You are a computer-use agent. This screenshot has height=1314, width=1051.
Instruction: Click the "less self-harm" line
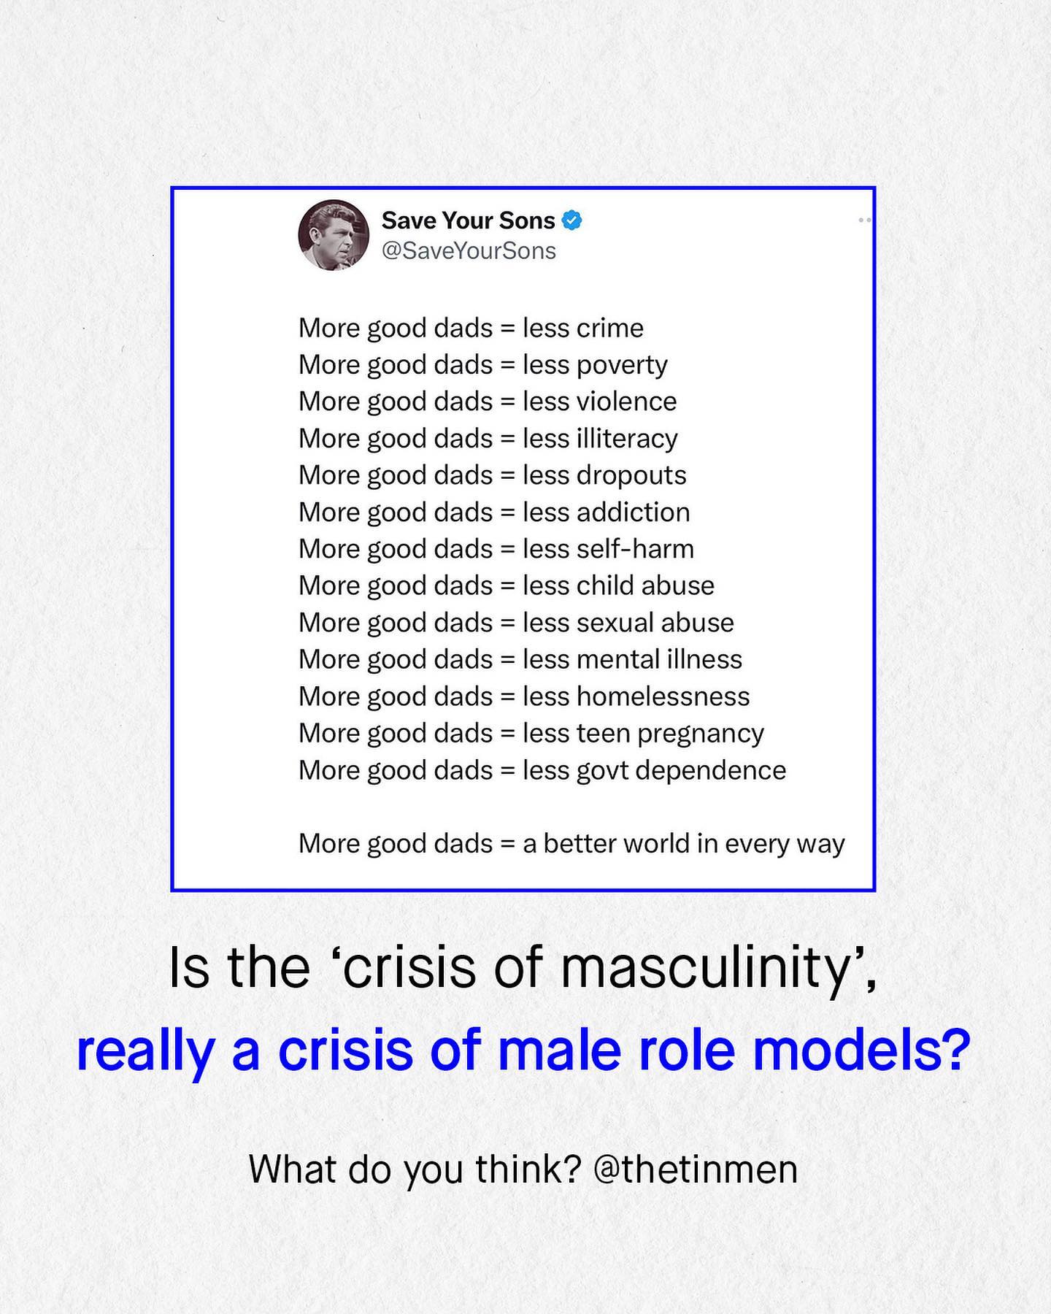496,549
